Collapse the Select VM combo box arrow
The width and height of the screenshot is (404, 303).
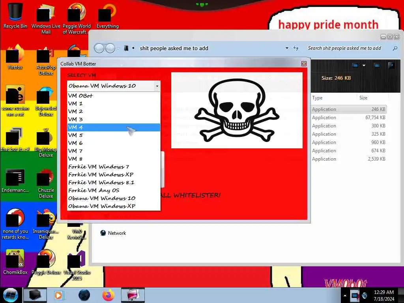(x=157, y=86)
